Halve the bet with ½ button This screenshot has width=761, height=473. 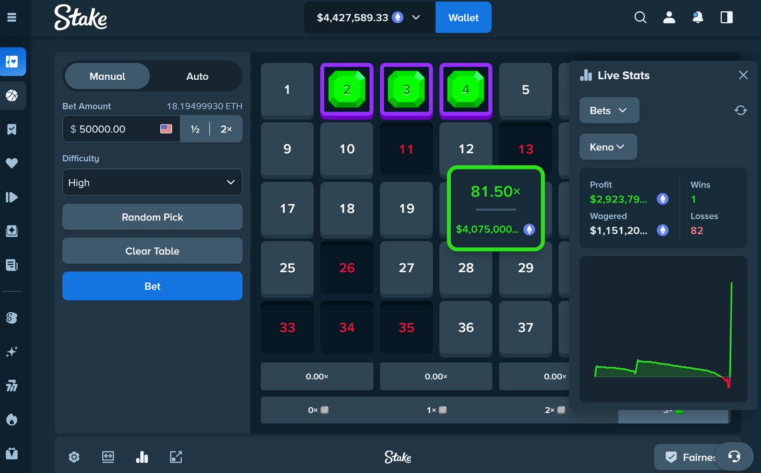195,129
